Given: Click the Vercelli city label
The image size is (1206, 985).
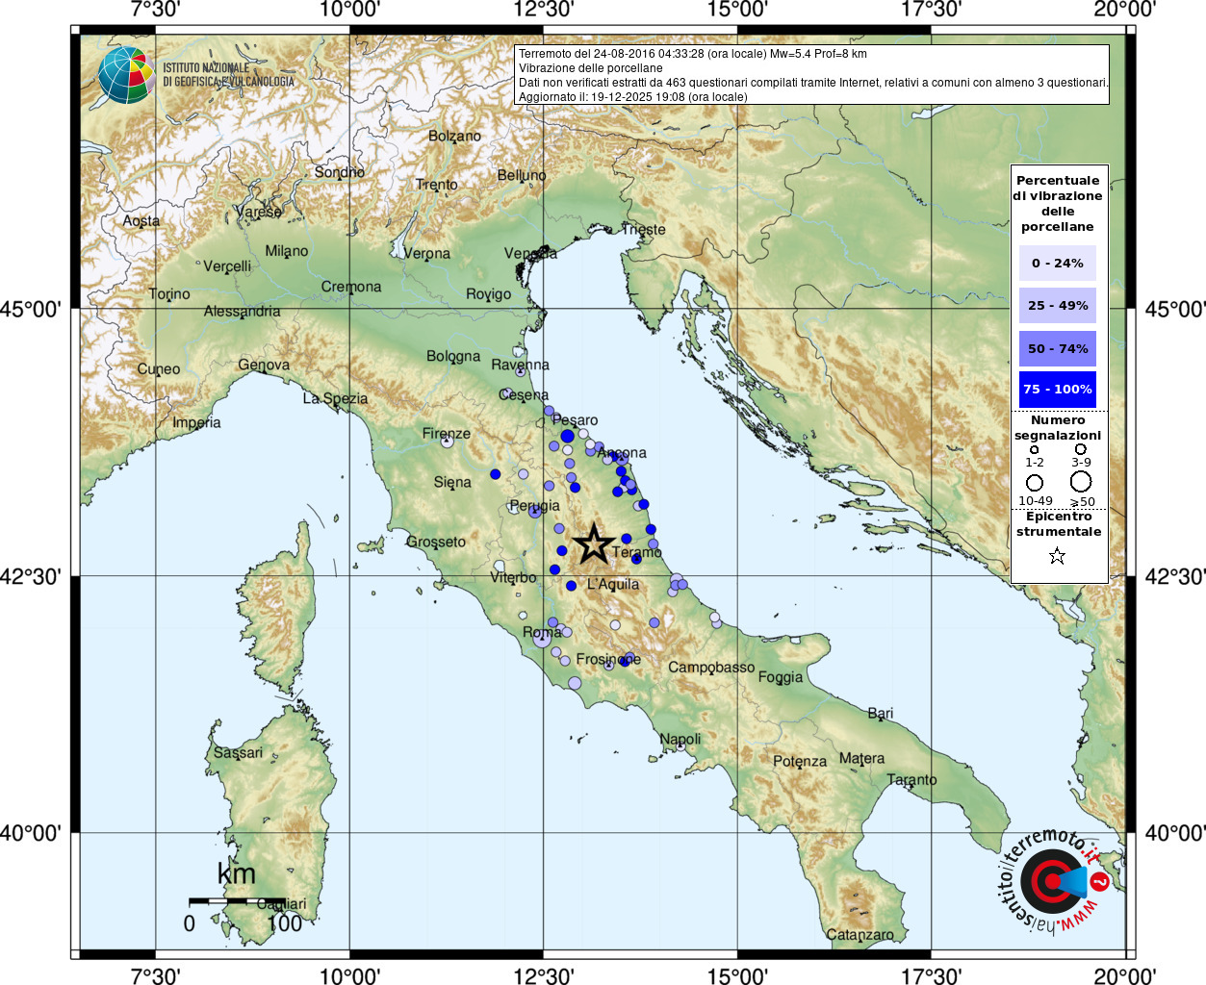Looking at the screenshot, I should click(x=227, y=266).
